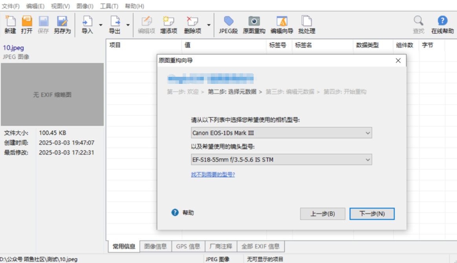Click the status bar file path
The width and height of the screenshot is (457, 263).
(x=39, y=259)
